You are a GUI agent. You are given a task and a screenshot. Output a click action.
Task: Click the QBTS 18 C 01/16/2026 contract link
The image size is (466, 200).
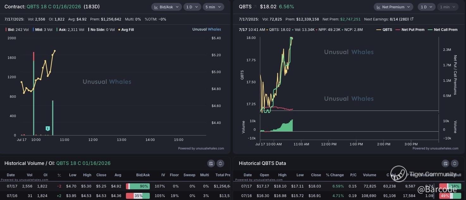(x=54, y=7)
